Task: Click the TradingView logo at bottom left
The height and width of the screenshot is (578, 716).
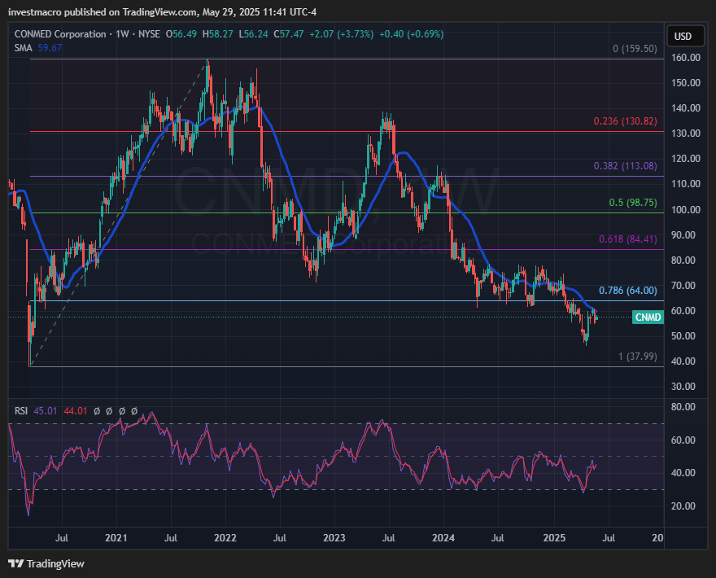Action: (x=46, y=564)
